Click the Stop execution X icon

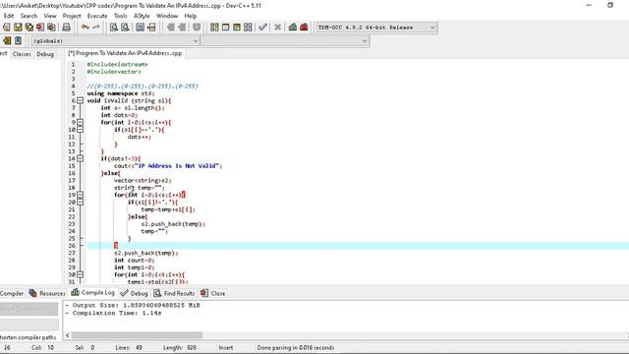click(x=277, y=27)
